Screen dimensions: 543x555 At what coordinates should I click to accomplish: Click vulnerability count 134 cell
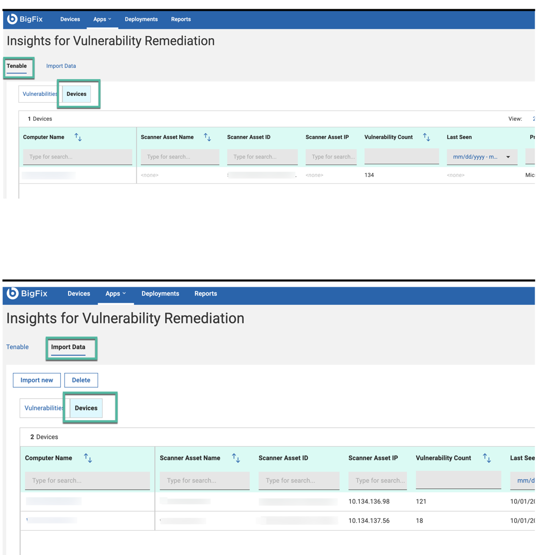[x=369, y=175]
